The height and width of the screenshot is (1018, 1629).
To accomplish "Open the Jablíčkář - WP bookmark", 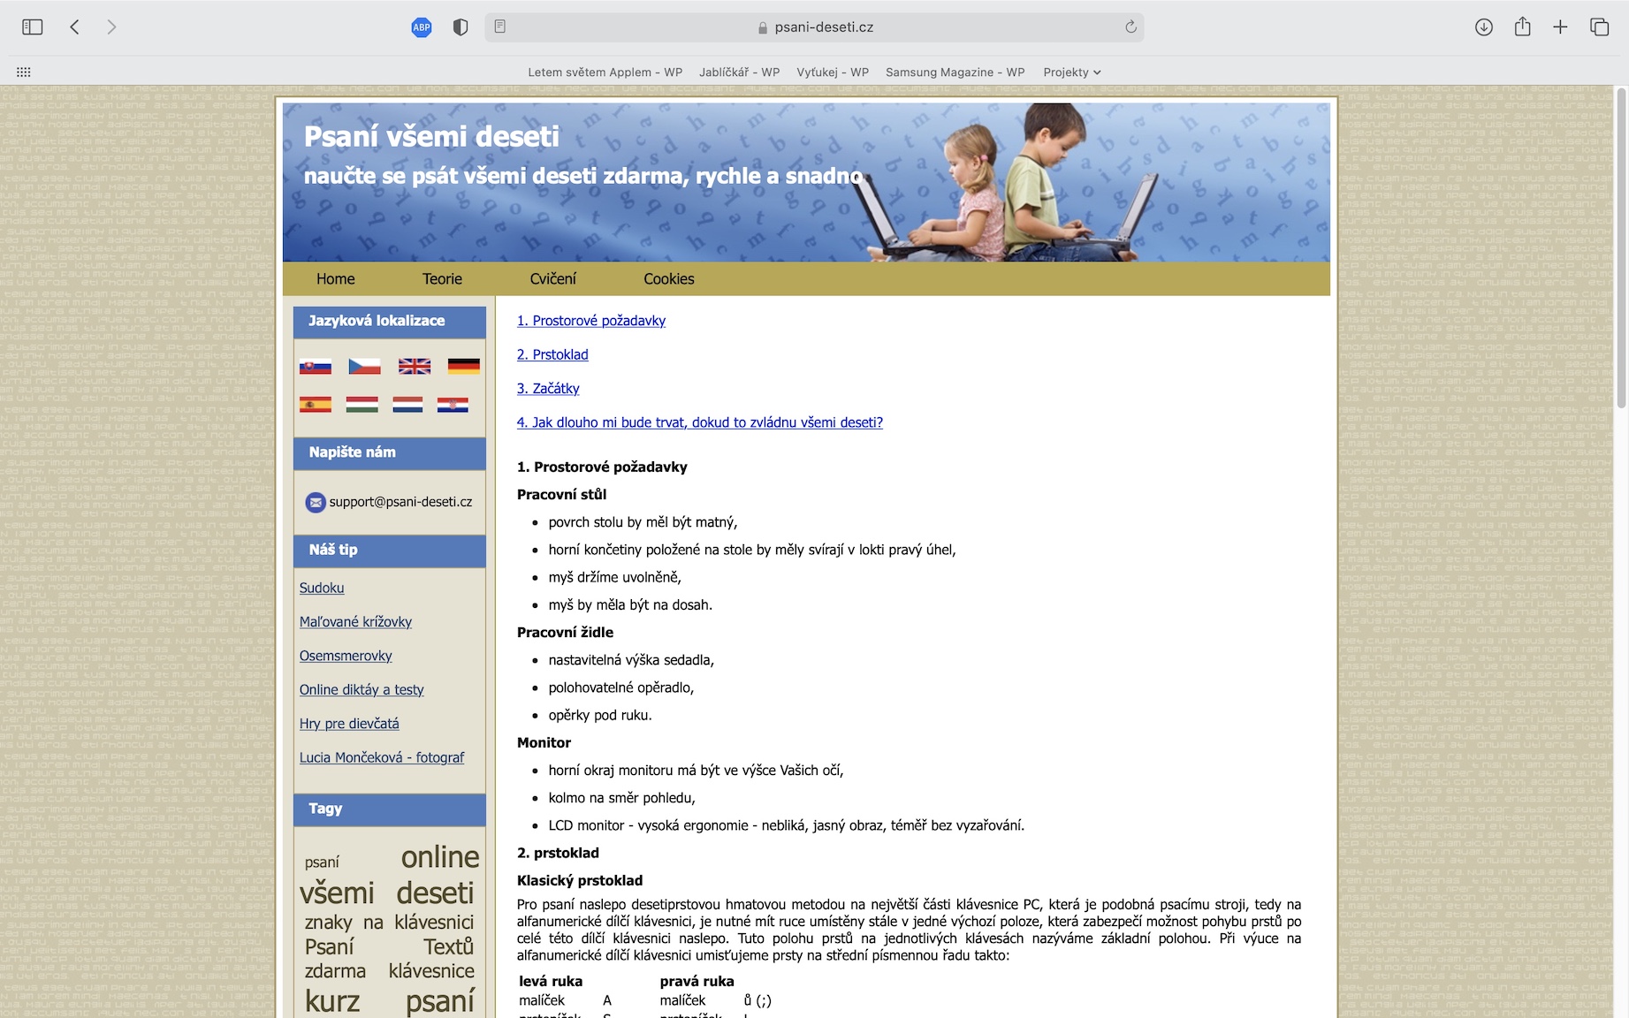I will click(740, 72).
